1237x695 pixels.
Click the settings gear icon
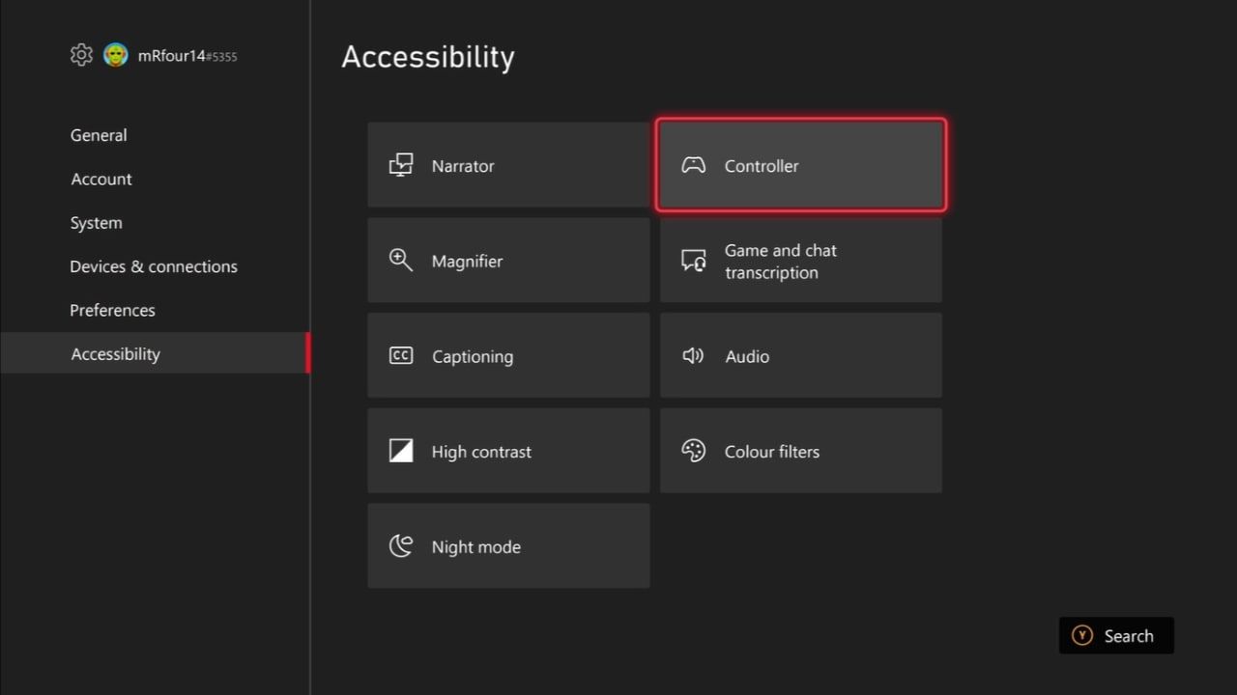(x=81, y=55)
